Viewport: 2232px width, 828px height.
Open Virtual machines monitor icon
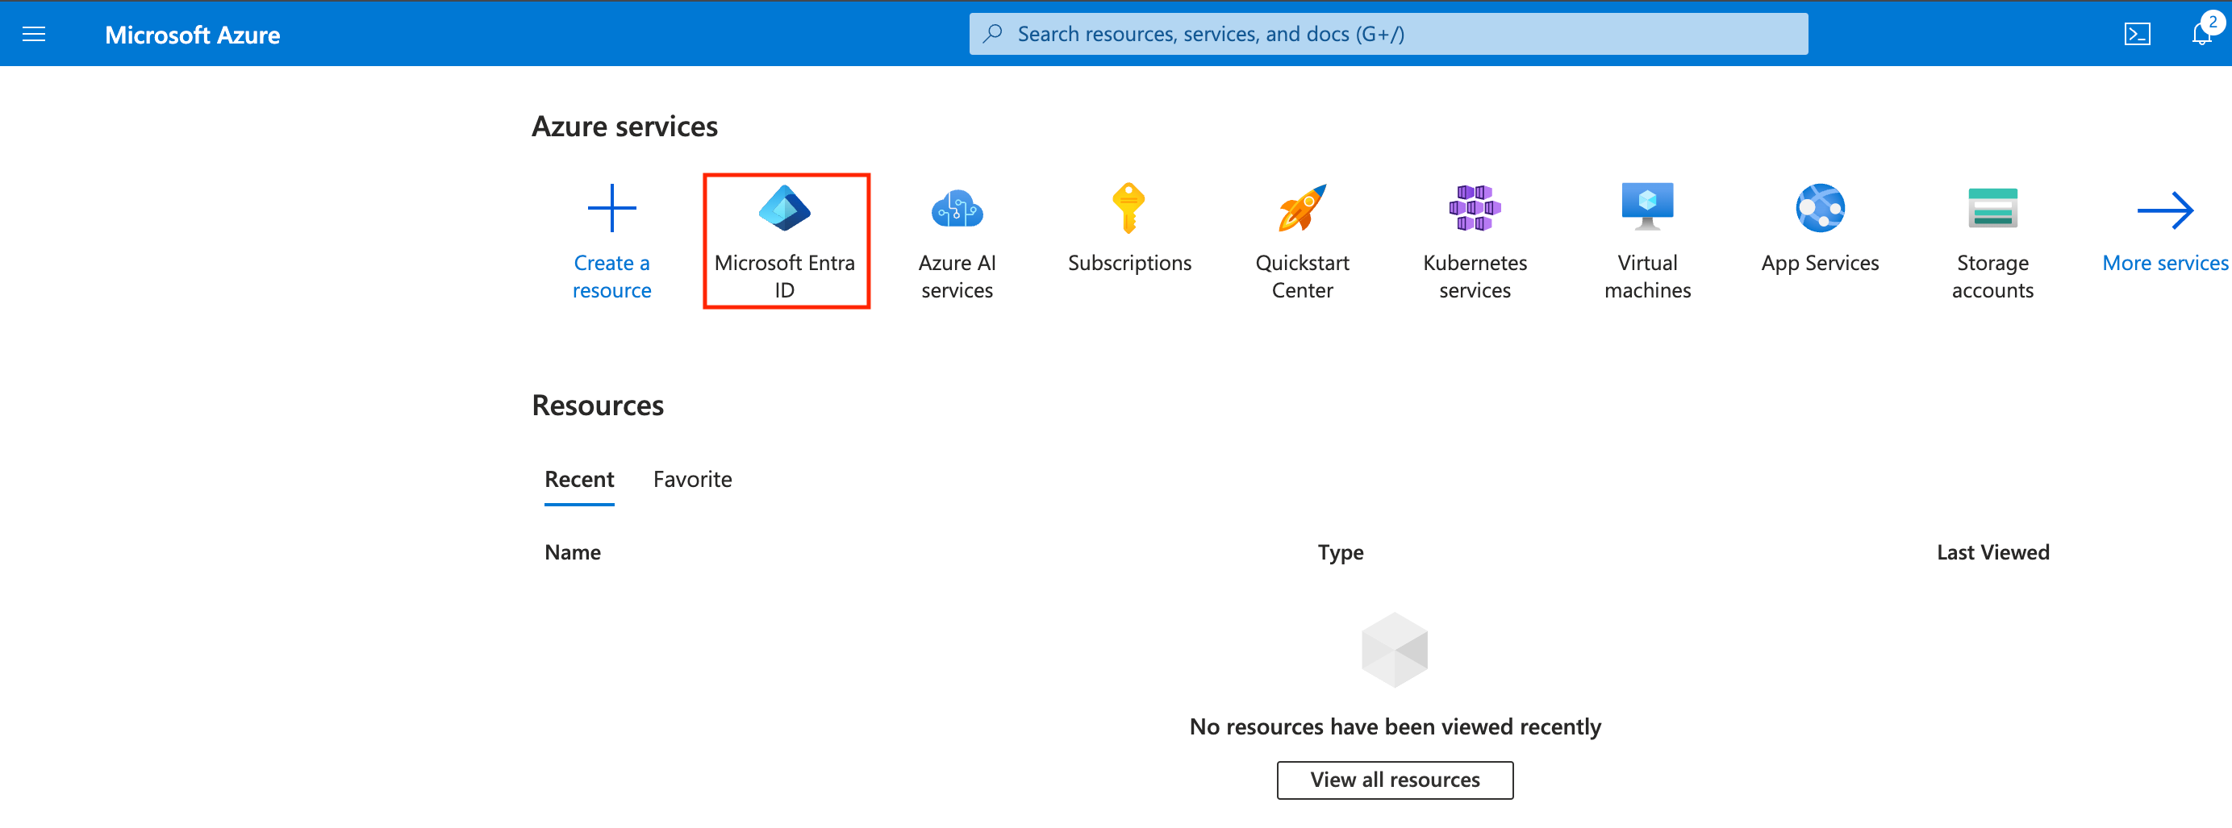[1647, 206]
